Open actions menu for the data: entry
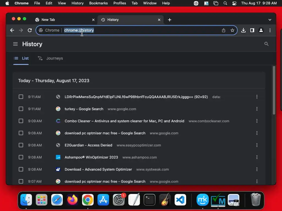The width and height of the screenshot is (282, 211). point(257,97)
